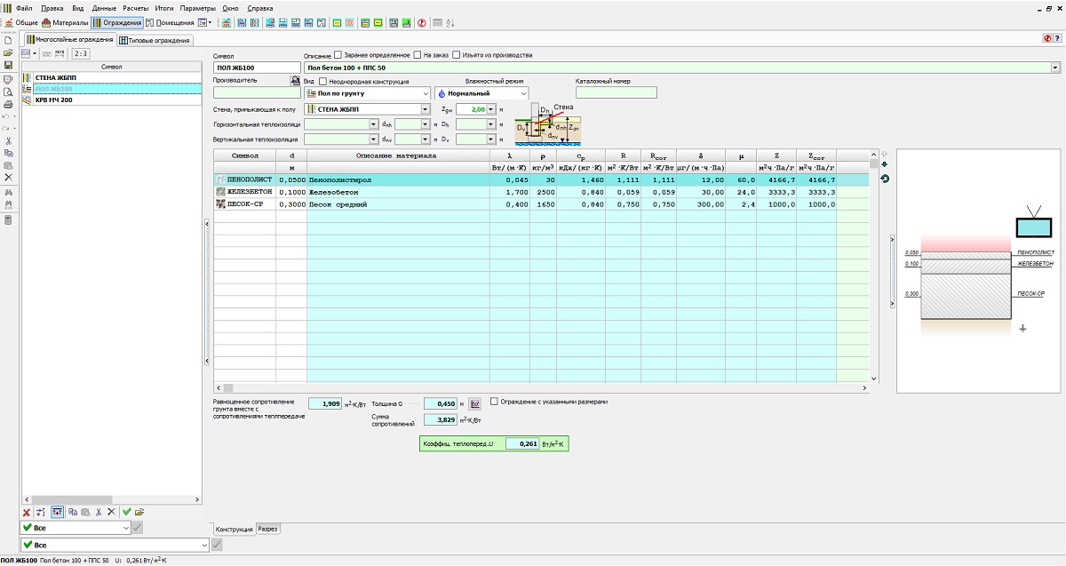Viewport: 1066px width, 566px height.
Task: Click the red X delete icon below list
Action: [27, 512]
